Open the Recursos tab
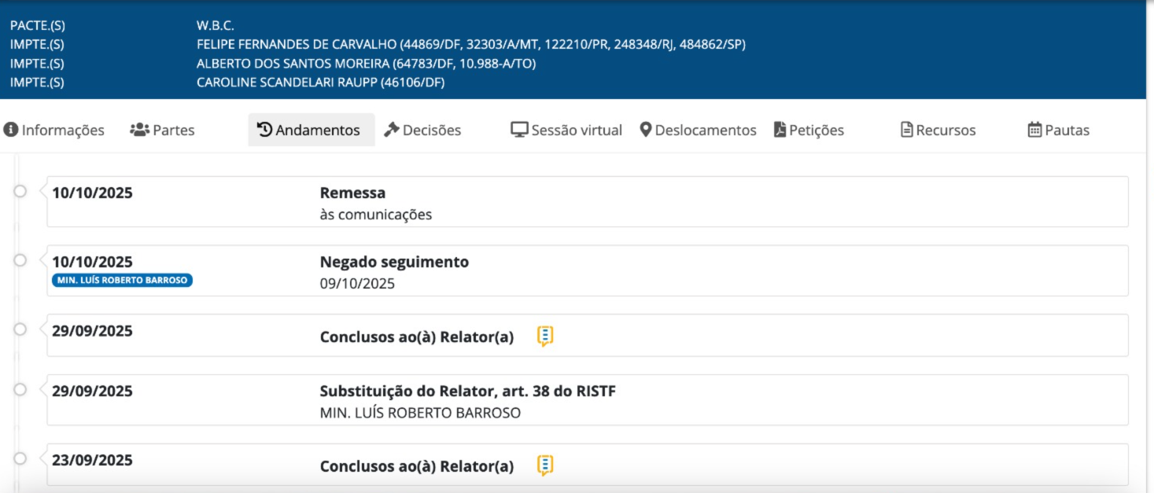This screenshot has width=1154, height=493. [x=938, y=131]
